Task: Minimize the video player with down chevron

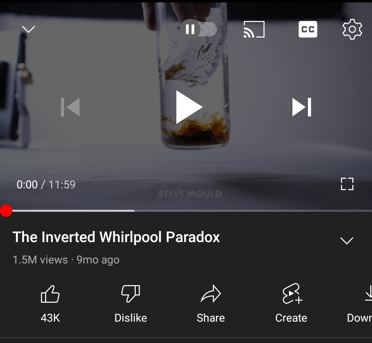Action: click(29, 29)
